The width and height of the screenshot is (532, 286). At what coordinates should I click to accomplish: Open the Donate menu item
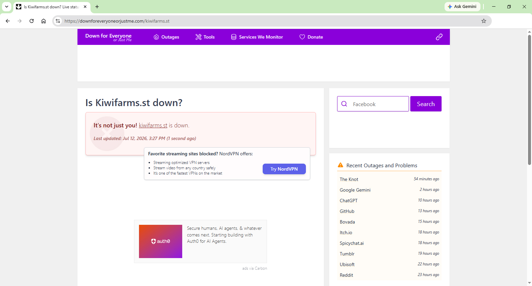click(311, 37)
